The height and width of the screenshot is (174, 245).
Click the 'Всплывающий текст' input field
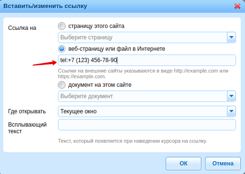tap(147, 125)
